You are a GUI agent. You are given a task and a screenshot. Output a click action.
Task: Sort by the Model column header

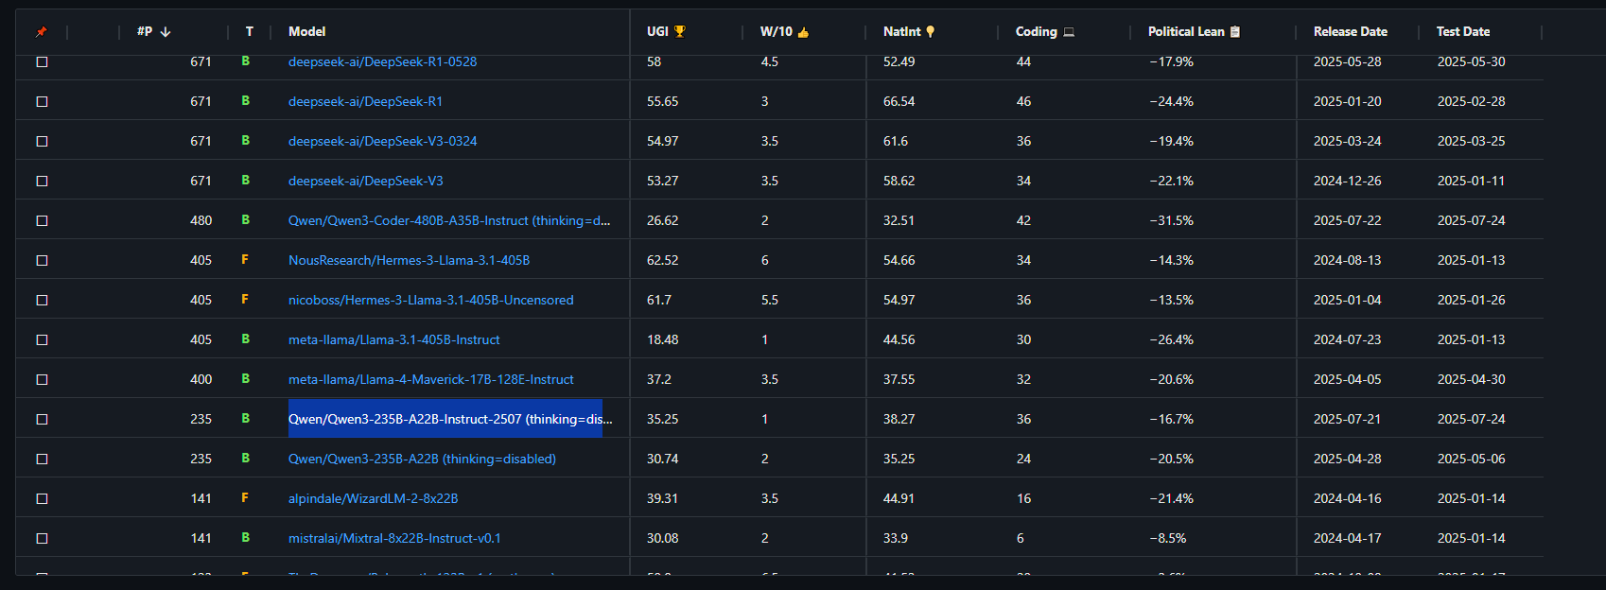pos(306,31)
